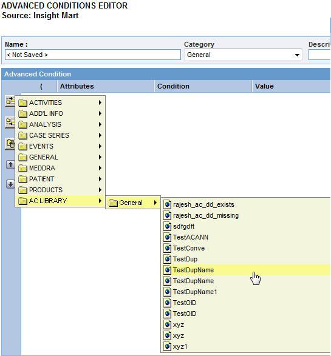
Task: Choose rajesh_ac_dd_exists from the library list
Action: coord(246,204)
